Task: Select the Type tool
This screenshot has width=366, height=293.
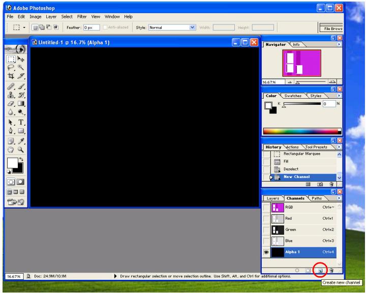Action: 21,122
